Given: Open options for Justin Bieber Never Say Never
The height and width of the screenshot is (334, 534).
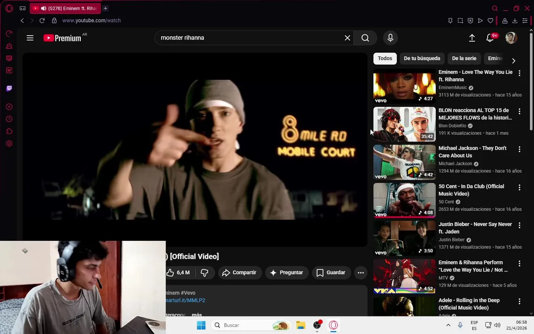Looking at the screenshot, I should [519, 225].
